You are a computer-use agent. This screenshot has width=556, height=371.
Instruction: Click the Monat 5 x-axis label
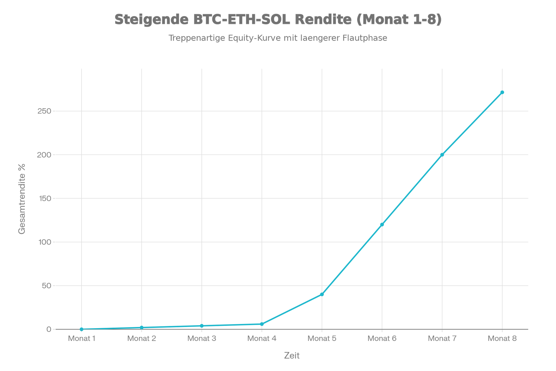click(x=322, y=338)
